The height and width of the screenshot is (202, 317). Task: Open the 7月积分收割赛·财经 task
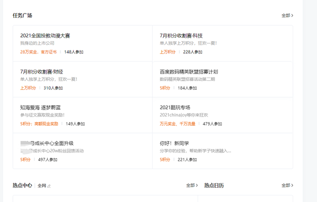tap(43, 71)
